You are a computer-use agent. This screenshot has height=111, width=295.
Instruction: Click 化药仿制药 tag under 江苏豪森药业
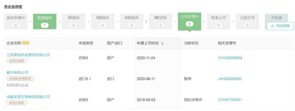click(17, 61)
